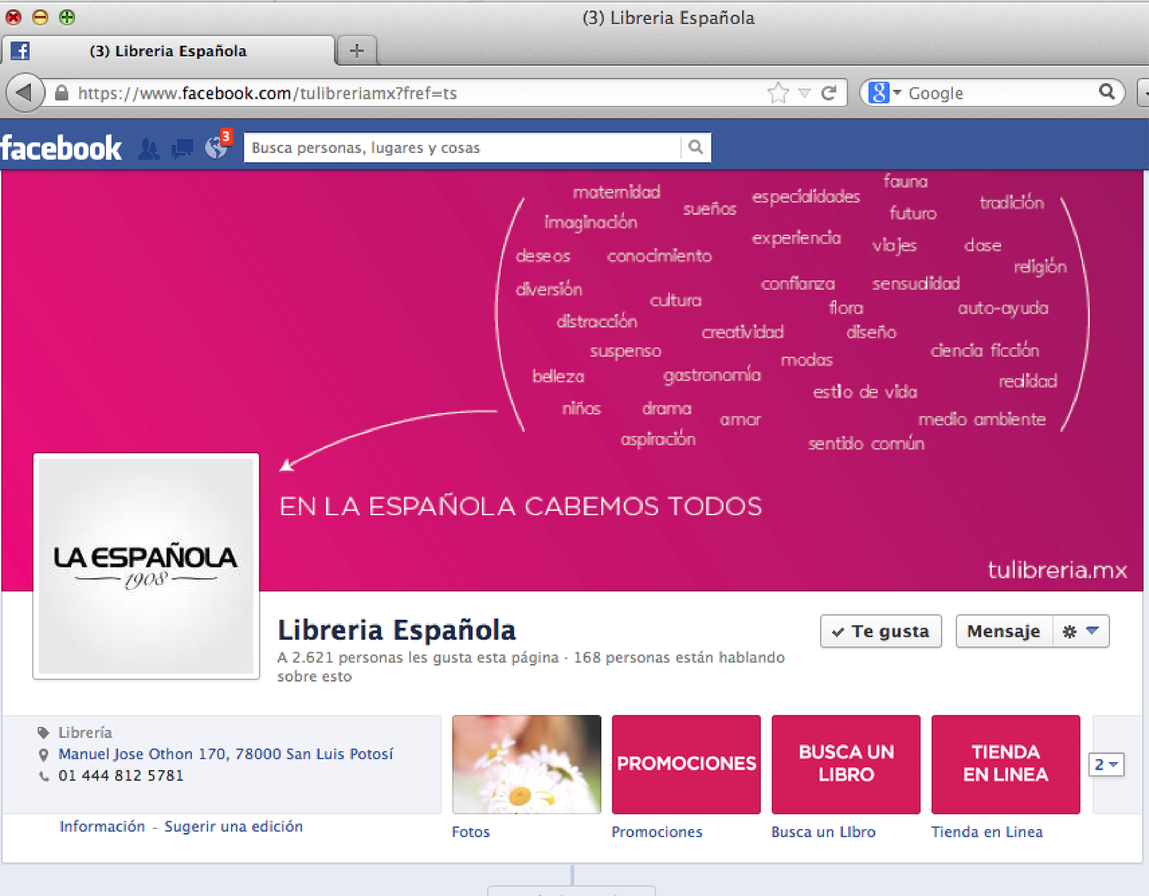Expand more apps with the '2' dropdown
Image resolution: width=1149 pixels, height=896 pixels.
pos(1106,764)
